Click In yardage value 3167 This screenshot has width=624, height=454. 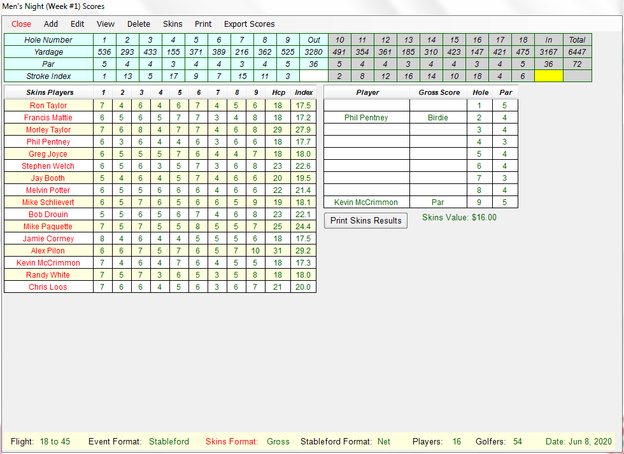pyautogui.click(x=549, y=52)
